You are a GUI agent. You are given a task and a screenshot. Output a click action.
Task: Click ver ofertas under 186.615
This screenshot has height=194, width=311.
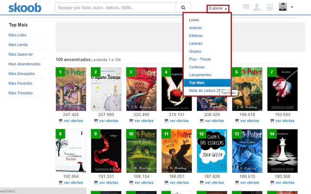click(x=247, y=182)
